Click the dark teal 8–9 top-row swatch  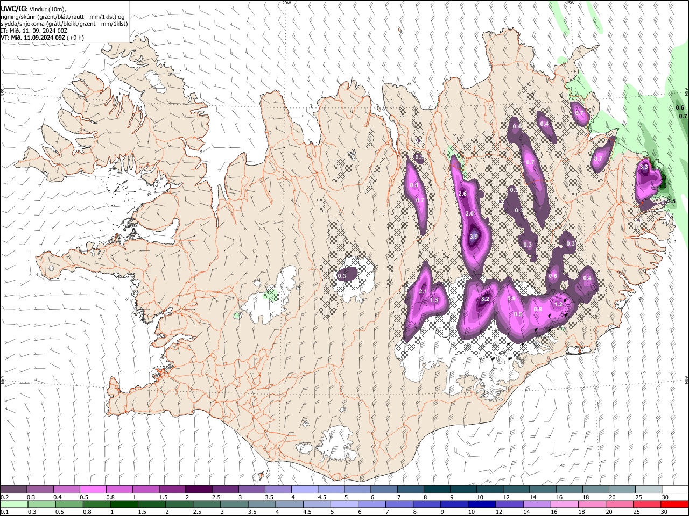pos(437,489)
